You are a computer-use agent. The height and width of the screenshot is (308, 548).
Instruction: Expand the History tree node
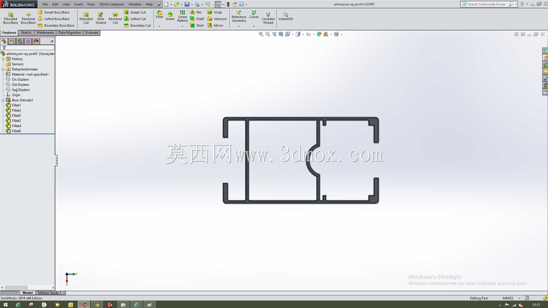click(3, 59)
